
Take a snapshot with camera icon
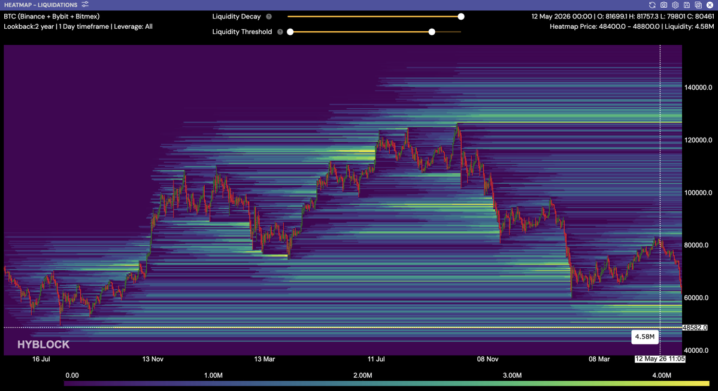[x=664, y=5]
